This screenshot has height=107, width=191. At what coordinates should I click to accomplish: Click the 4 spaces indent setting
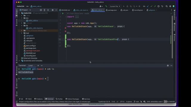pos(129,102)
